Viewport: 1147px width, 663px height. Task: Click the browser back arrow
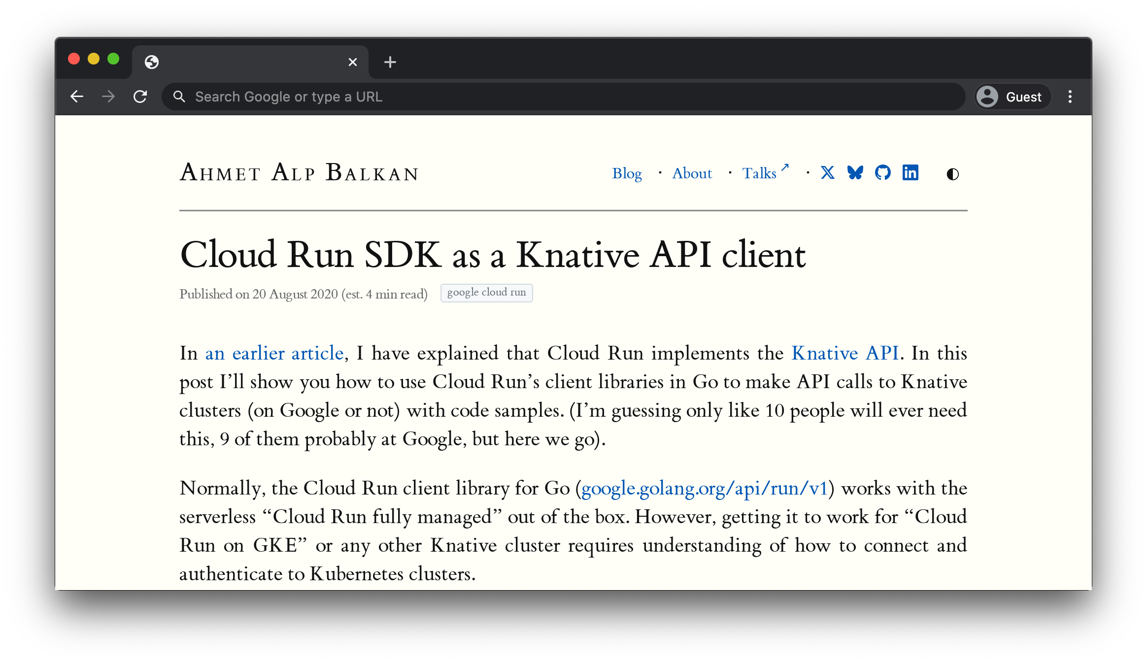coord(77,97)
